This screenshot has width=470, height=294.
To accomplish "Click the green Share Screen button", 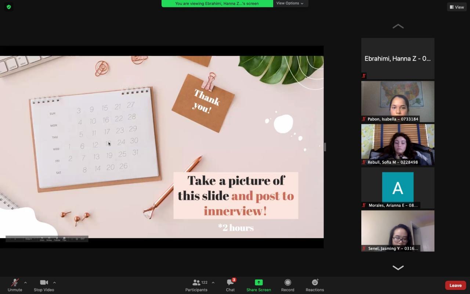I will click(x=258, y=285).
